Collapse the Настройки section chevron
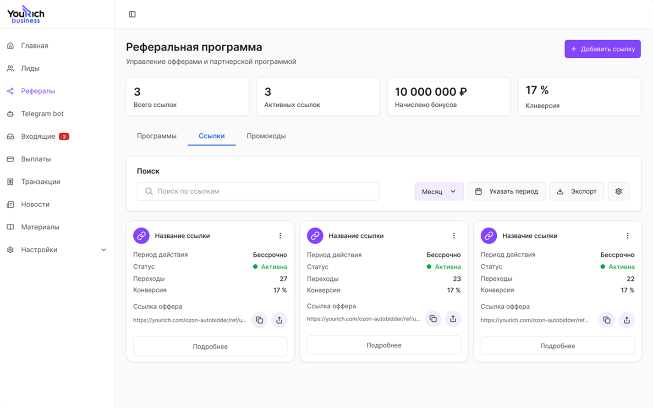 (x=104, y=250)
